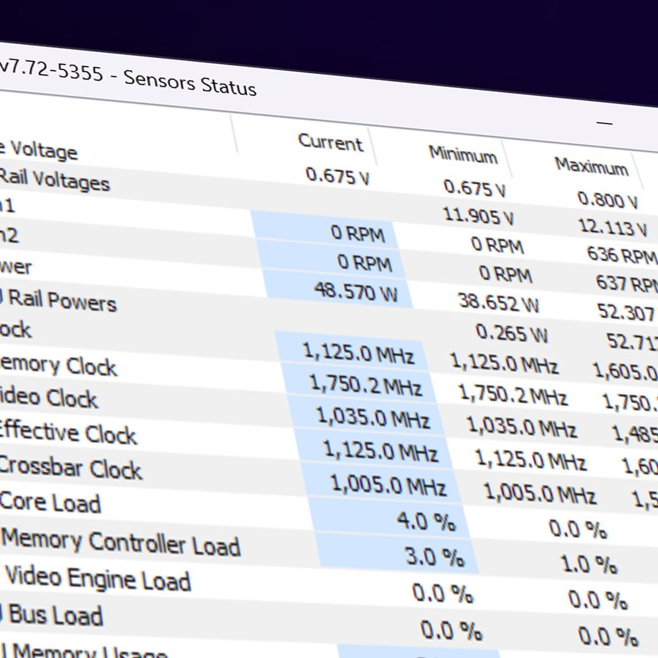The height and width of the screenshot is (658, 658).
Task: Select the Rail Voltages row label
Action: tap(55, 180)
